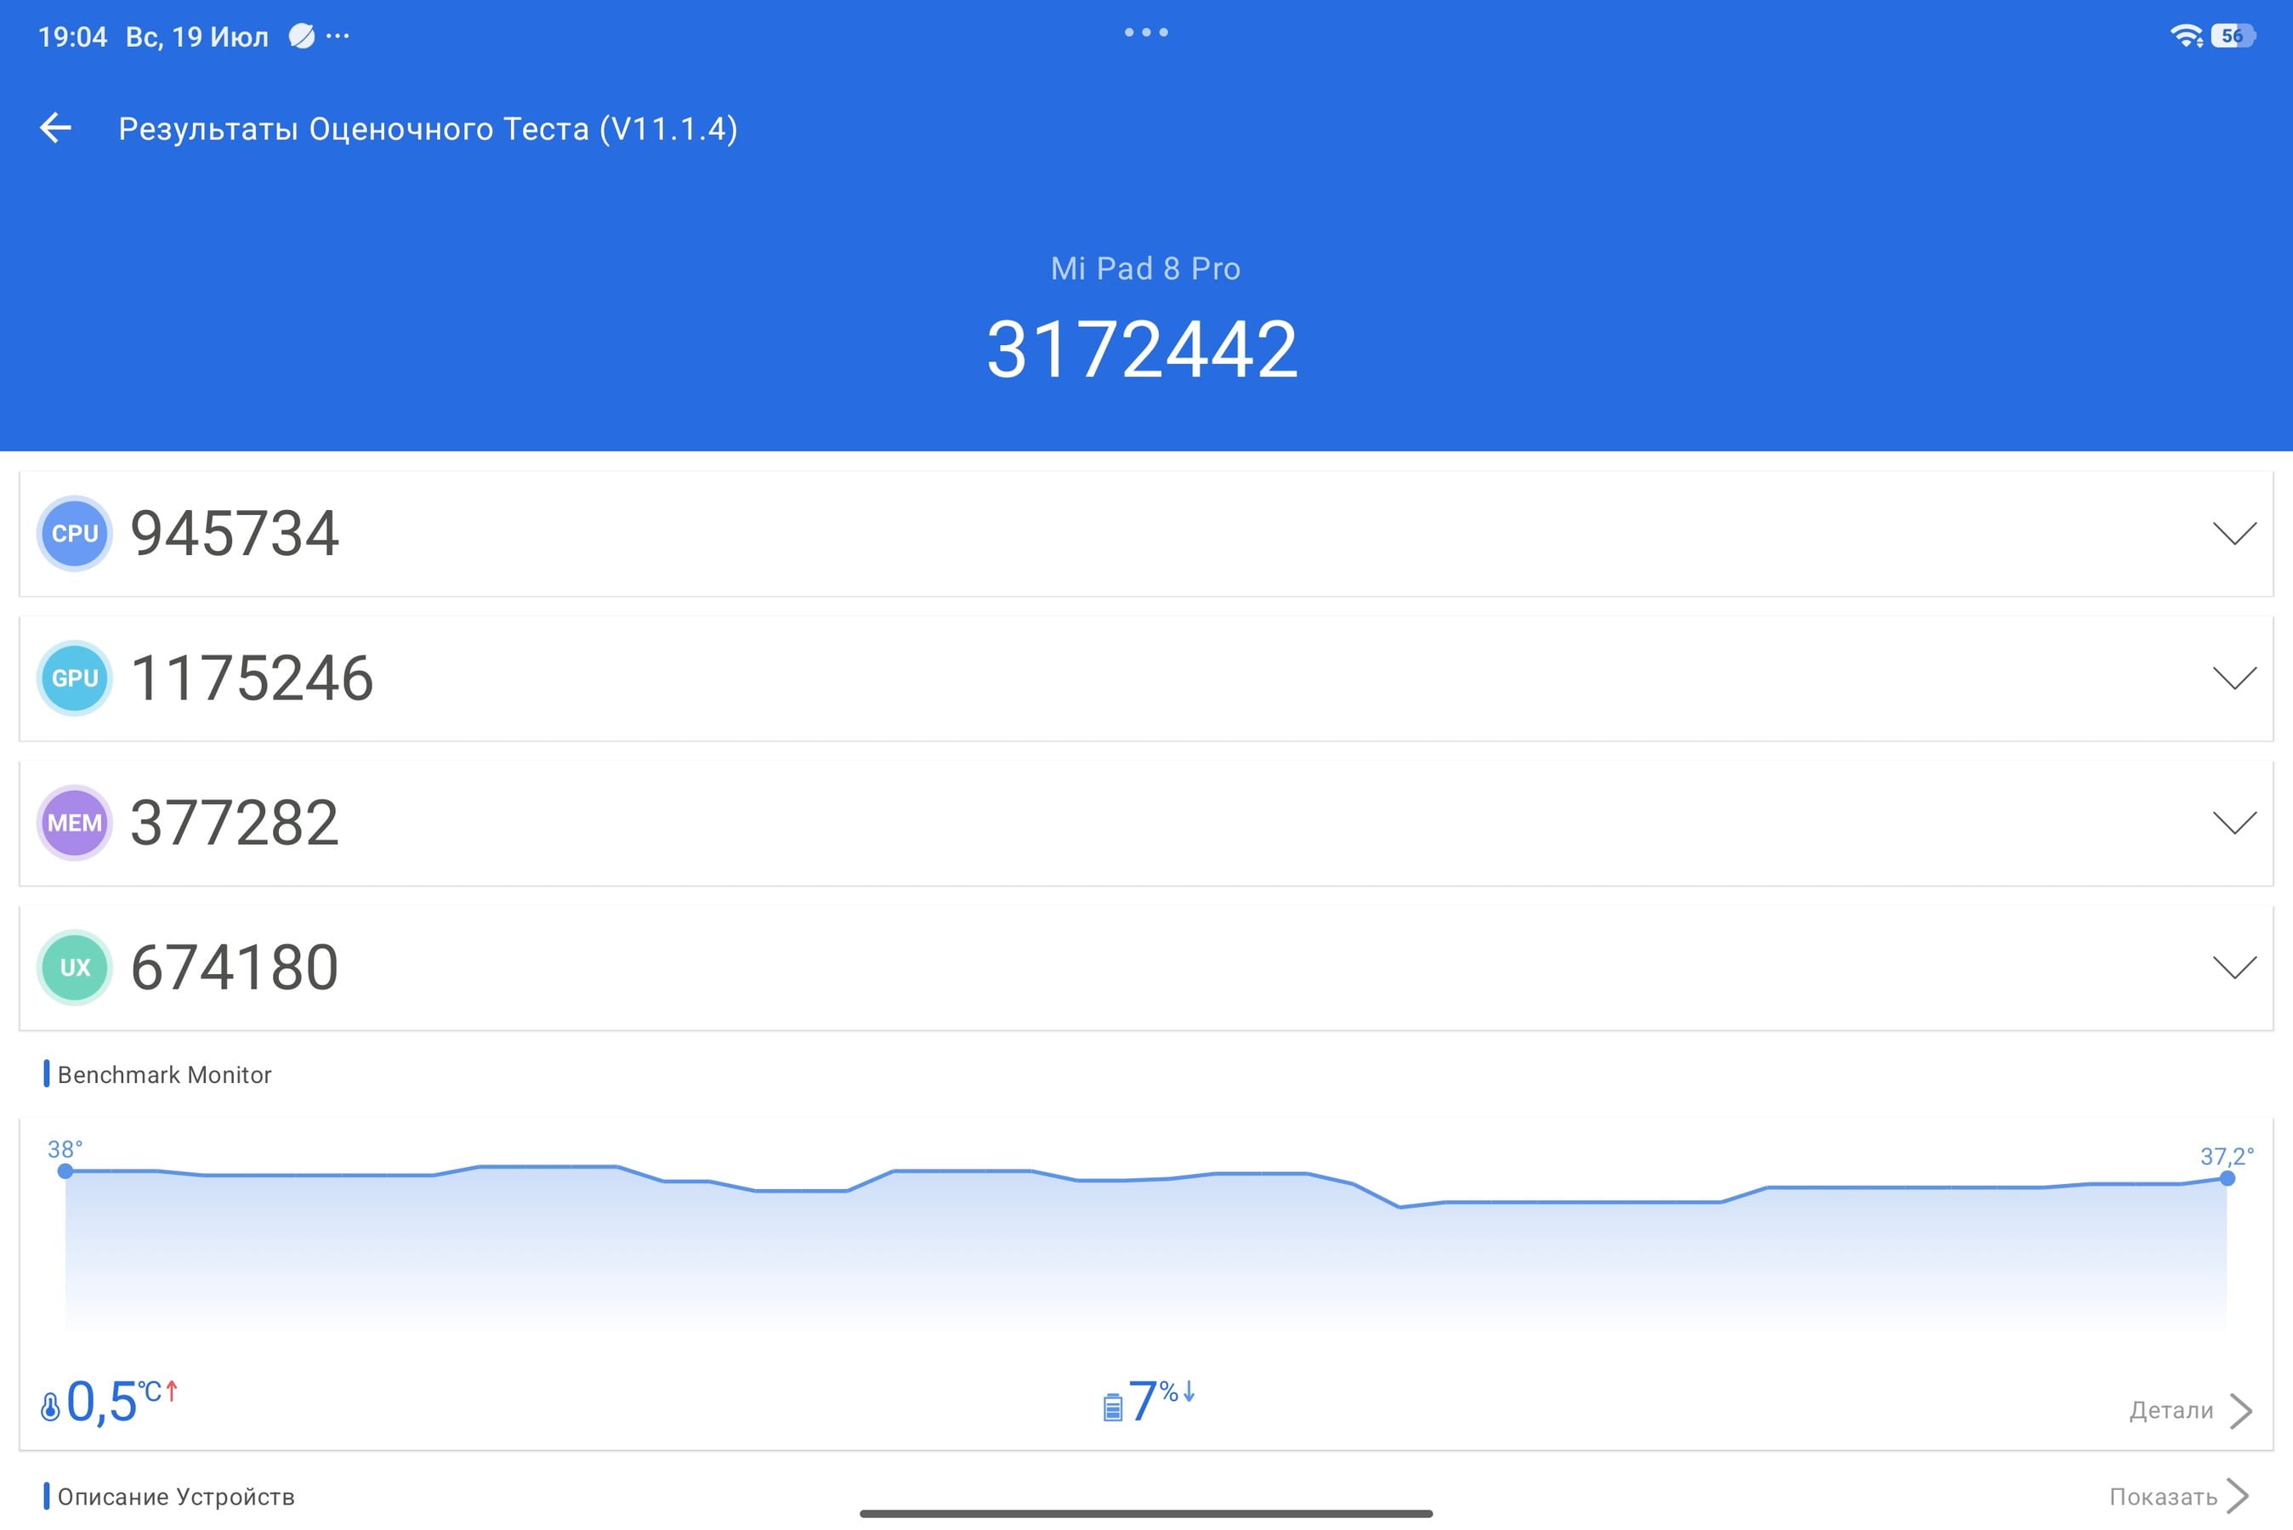Tap the CPU score value 945734

pyautogui.click(x=236, y=534)
